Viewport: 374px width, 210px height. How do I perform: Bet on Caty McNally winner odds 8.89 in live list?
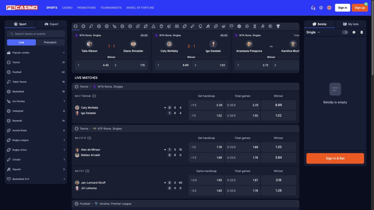click(279, 105)
